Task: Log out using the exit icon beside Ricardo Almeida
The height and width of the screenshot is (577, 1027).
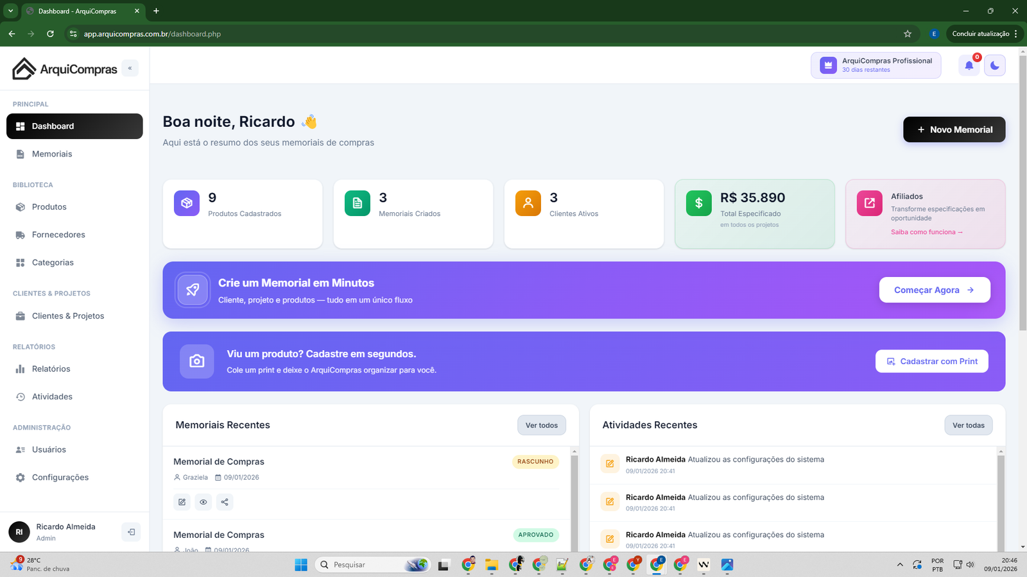Action: coord(131,531)
